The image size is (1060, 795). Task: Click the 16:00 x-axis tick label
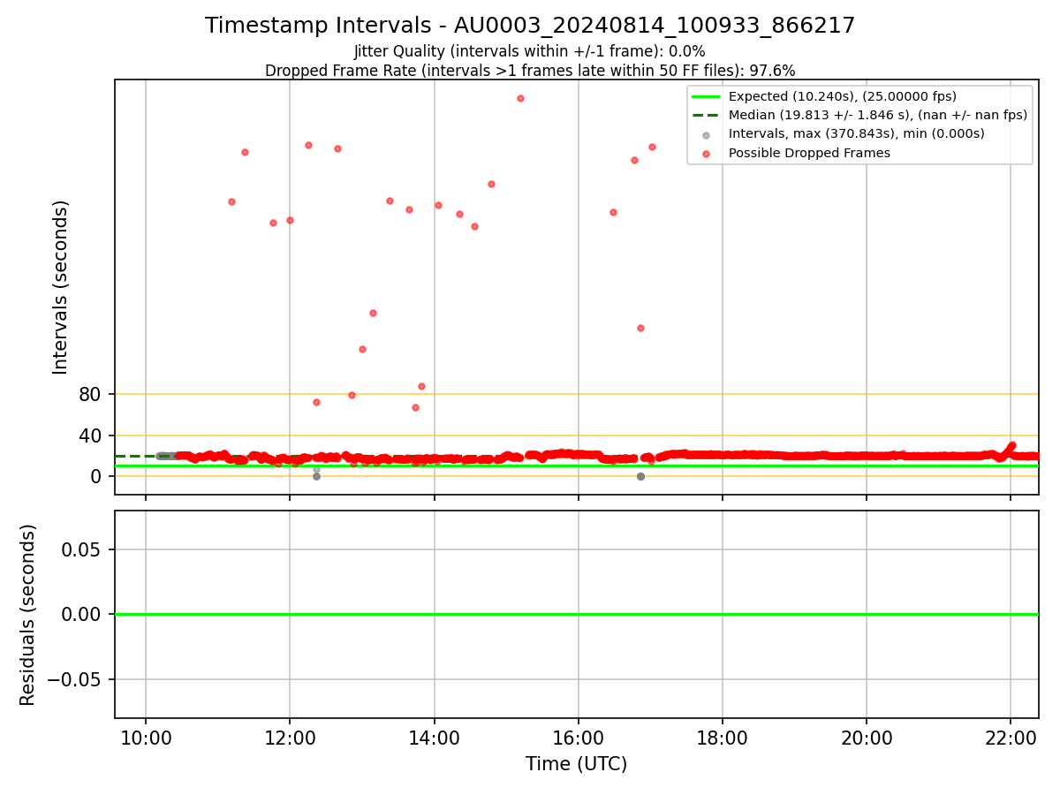coord(579,738)
